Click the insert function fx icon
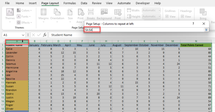Image resolution: width=215 pixels, height=112 pixels. (x=45, y=35)
